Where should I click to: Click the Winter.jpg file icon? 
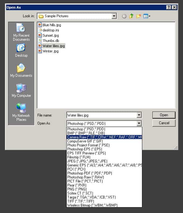(x=40, y=51)
